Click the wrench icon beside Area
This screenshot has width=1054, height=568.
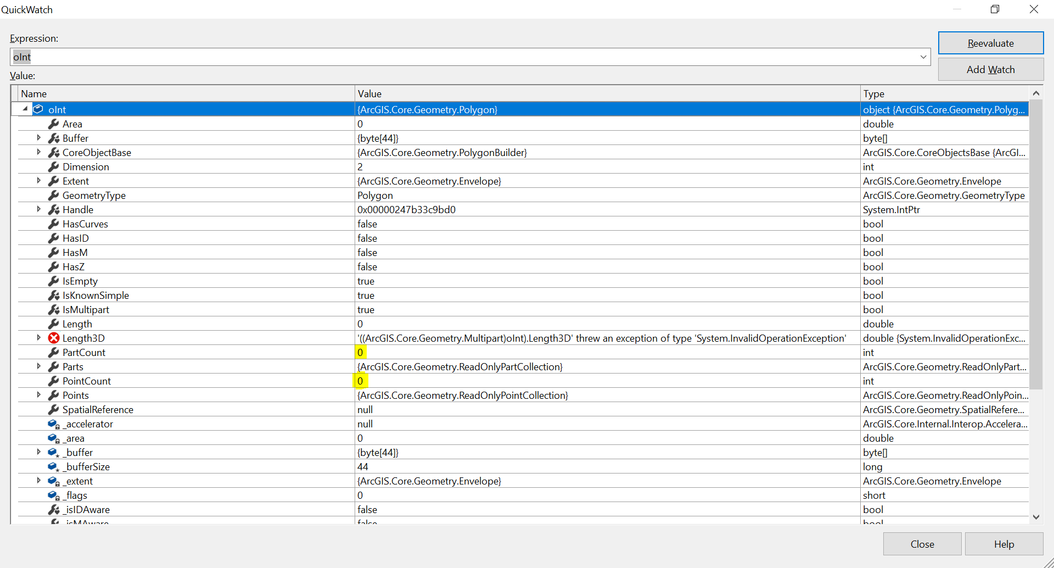coord(53,124)
